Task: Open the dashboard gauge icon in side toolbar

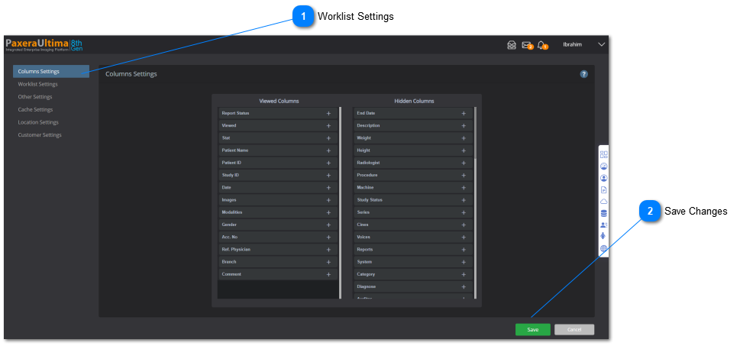Action: [603, 167]
